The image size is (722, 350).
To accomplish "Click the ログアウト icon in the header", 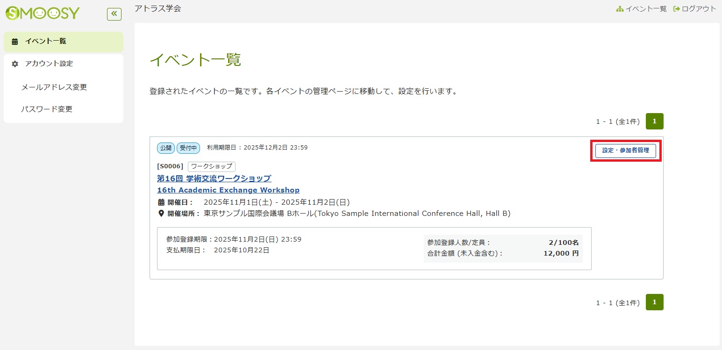I will point(676,9).
